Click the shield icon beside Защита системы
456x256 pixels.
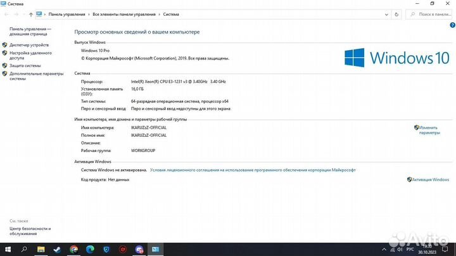[4, 65]
